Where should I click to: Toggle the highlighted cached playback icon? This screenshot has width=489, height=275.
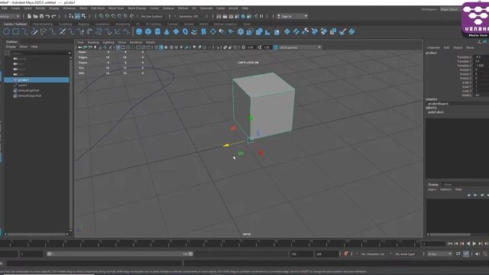click(465, 254)
